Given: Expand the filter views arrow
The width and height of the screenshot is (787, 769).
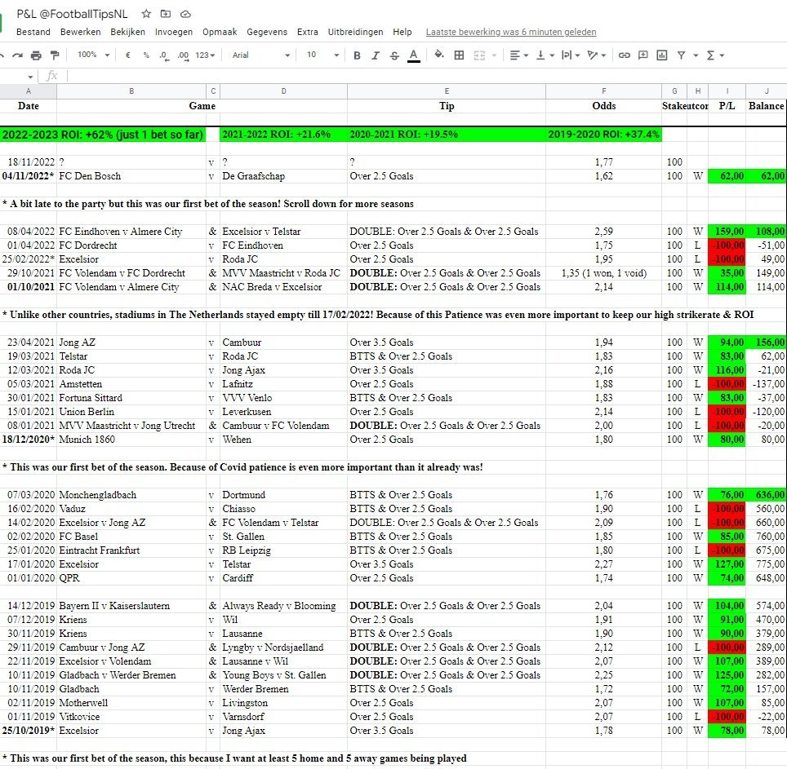Looking at the screenshot, I should [696, 55].
